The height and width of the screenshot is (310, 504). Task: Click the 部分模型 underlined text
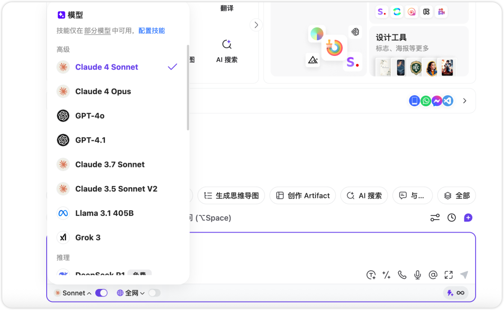tap(98, 30)
